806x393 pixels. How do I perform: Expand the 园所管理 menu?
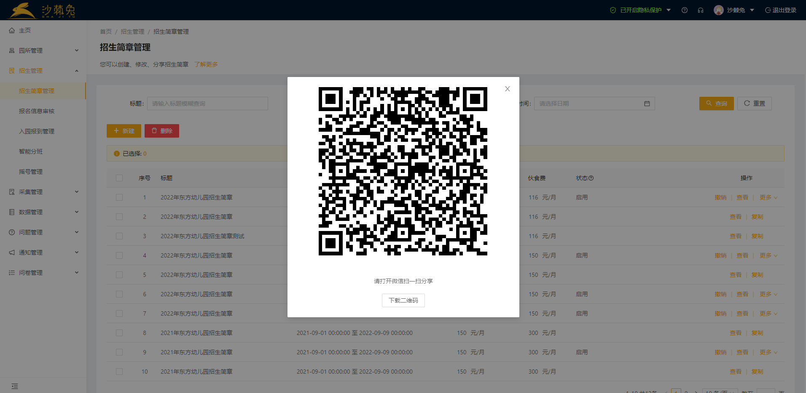pos(77,50)
